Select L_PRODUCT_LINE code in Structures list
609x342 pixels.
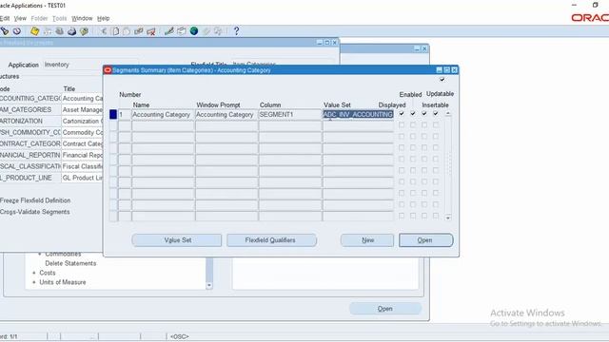point(30,178)
